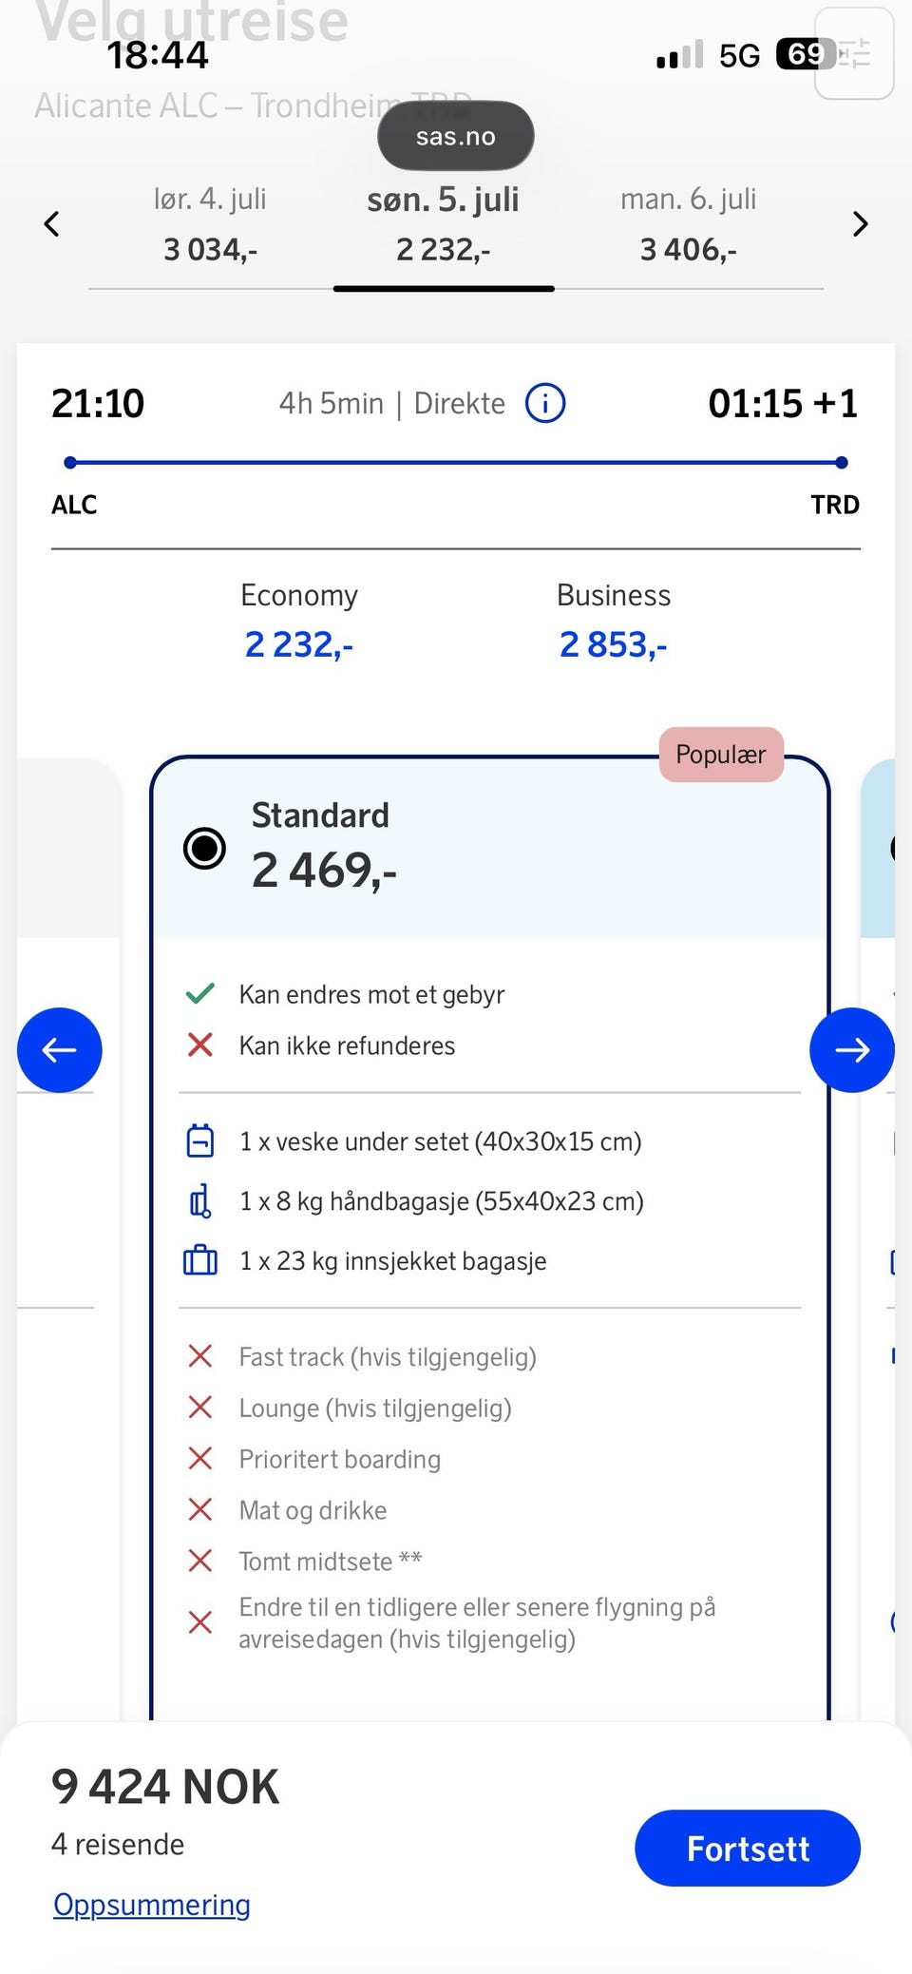
Task: Tap the Populær badge on Standard card
Action: pos(721,755)
